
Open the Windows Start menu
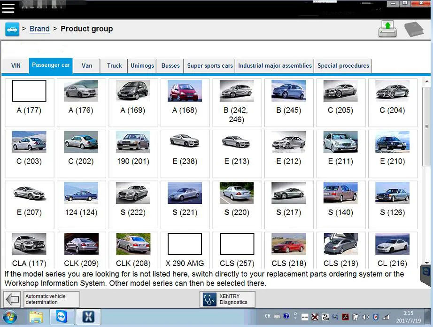(10, 317)
